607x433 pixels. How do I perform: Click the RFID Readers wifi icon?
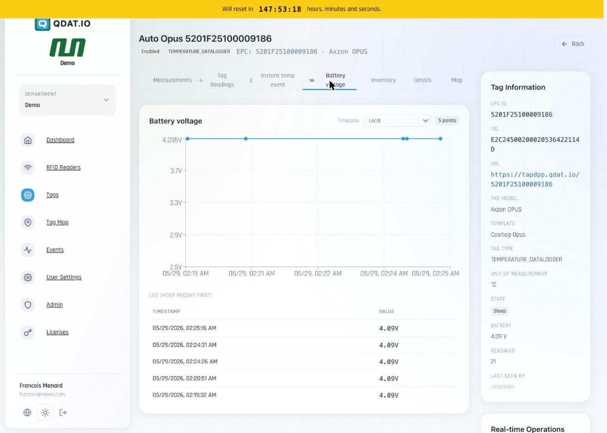[x=28, y=167]
